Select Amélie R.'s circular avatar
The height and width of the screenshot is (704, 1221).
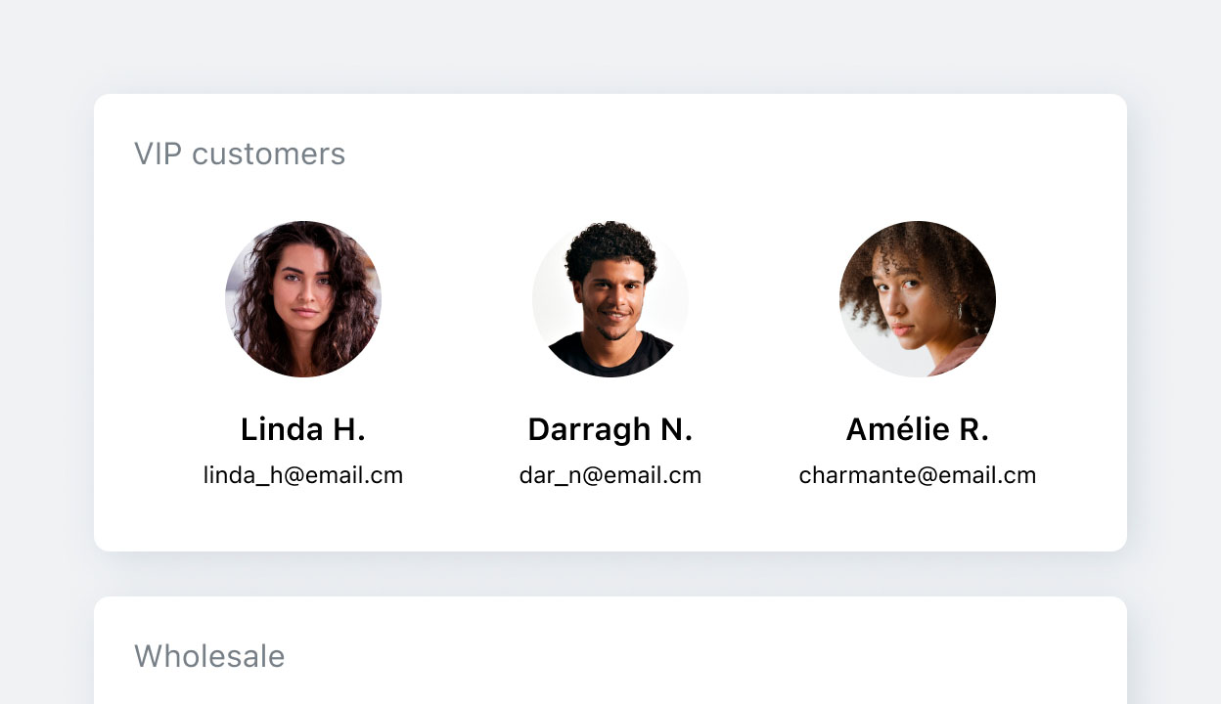pos(918,299)
